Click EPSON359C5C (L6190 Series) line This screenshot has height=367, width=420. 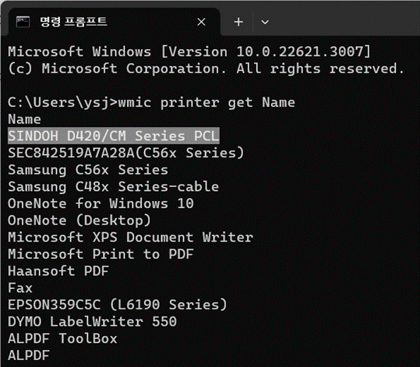coord(118,305)
